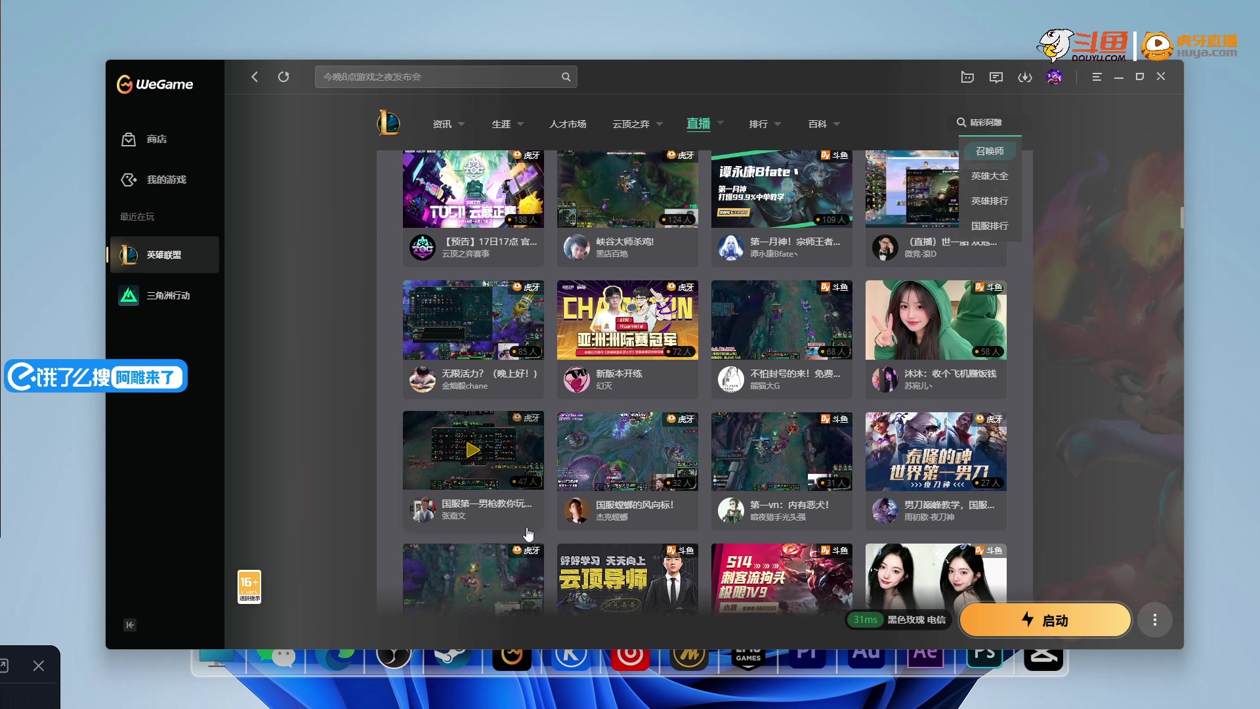Click the 启动 launch button
This screenshot has width=1260, height=709.
pos(1045,620)
